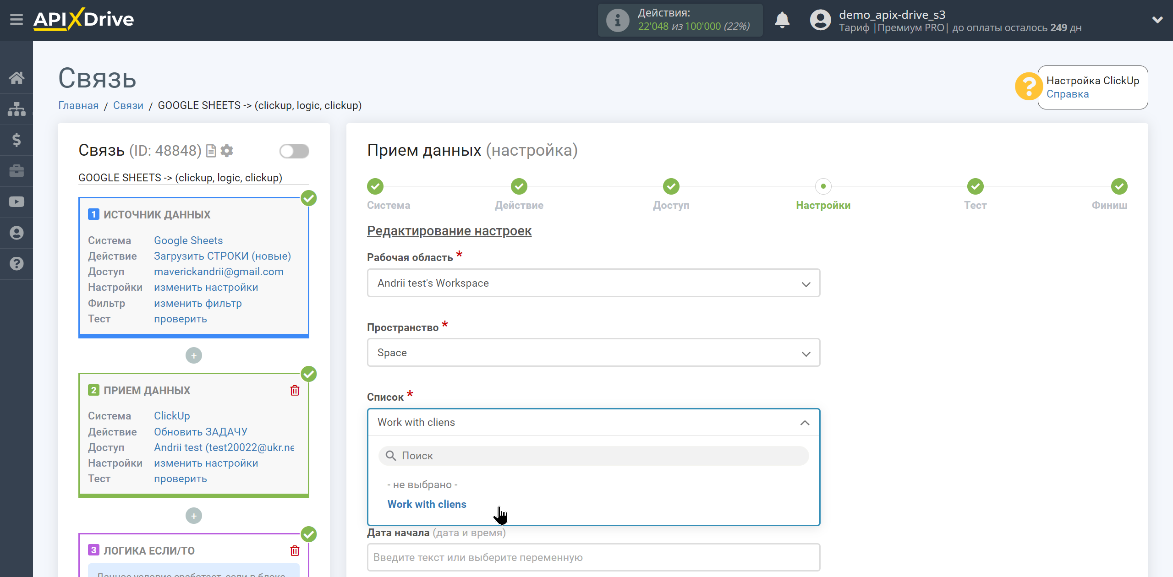Viewport: 1173px width, 577px height.
Task: Click the ЛОГИКА ЕСЛИ/ТО block header
Action: click(x=149, y=551)
